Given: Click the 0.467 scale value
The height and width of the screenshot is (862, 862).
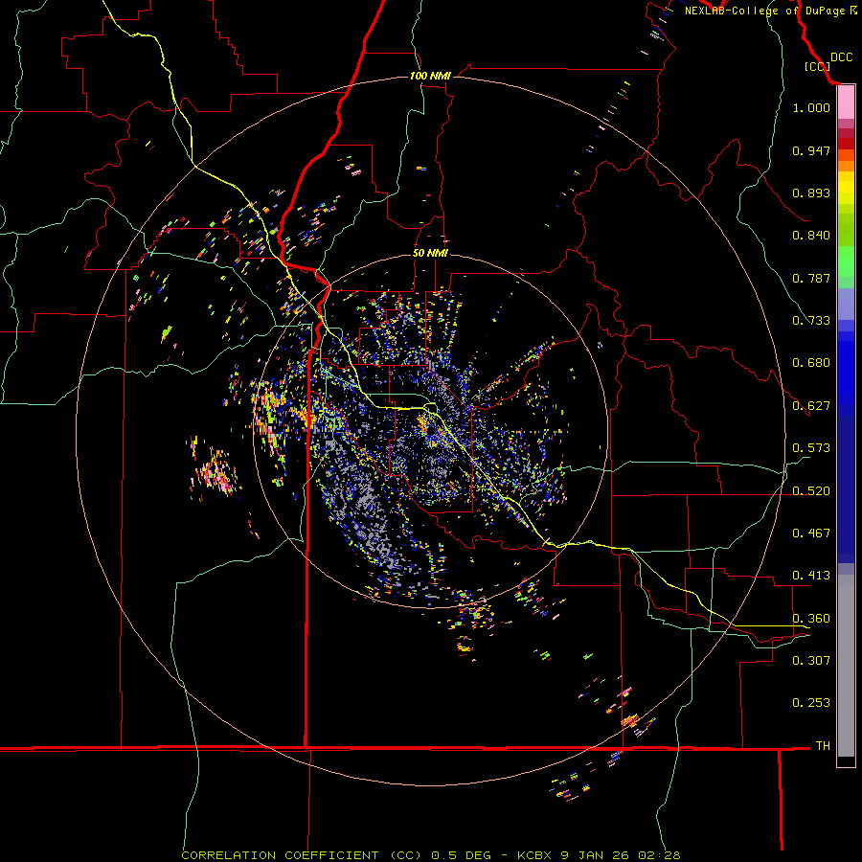Looking at the screenshot, I should click(x=811, y=533).
